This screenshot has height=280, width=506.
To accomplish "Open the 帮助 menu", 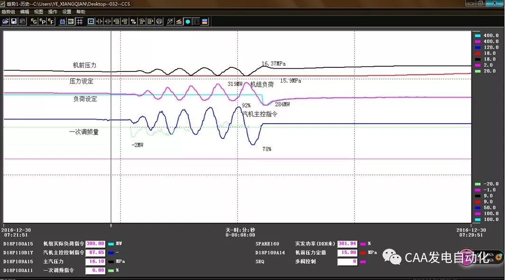I will click(81, 11).
